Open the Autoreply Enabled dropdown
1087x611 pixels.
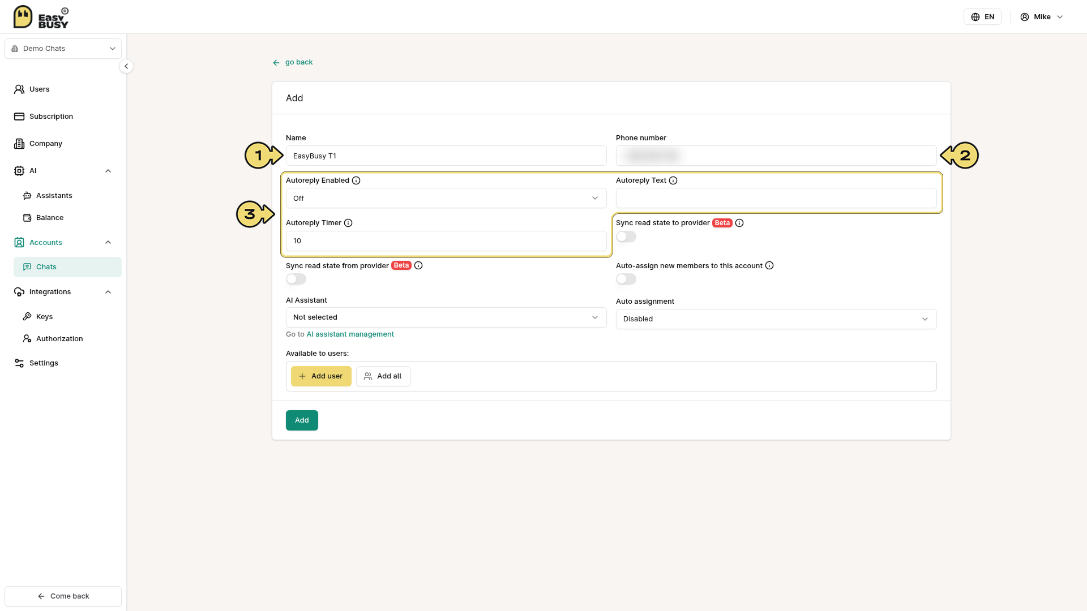pyautogui.click(x=446, y=199)
